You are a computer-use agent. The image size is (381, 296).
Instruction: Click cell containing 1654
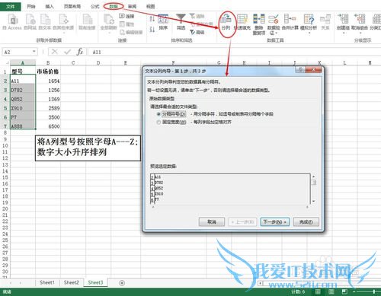coord(48,81)
